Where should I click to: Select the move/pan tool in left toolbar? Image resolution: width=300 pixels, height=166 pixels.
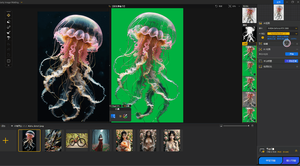(x=9, y=15)
